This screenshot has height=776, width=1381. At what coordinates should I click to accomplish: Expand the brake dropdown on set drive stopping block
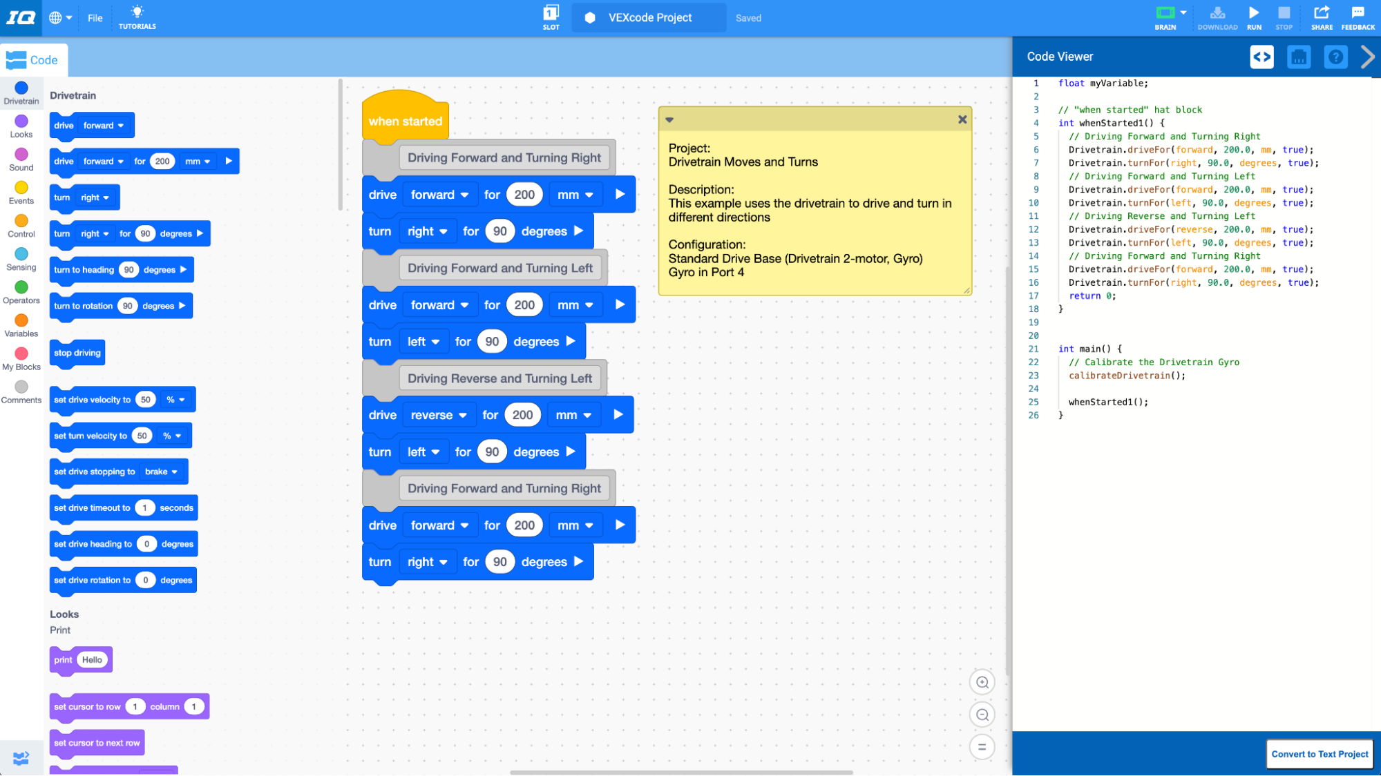[161, 472]
